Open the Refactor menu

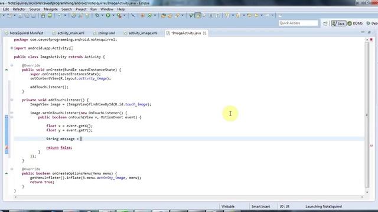[x=19, y=9]
